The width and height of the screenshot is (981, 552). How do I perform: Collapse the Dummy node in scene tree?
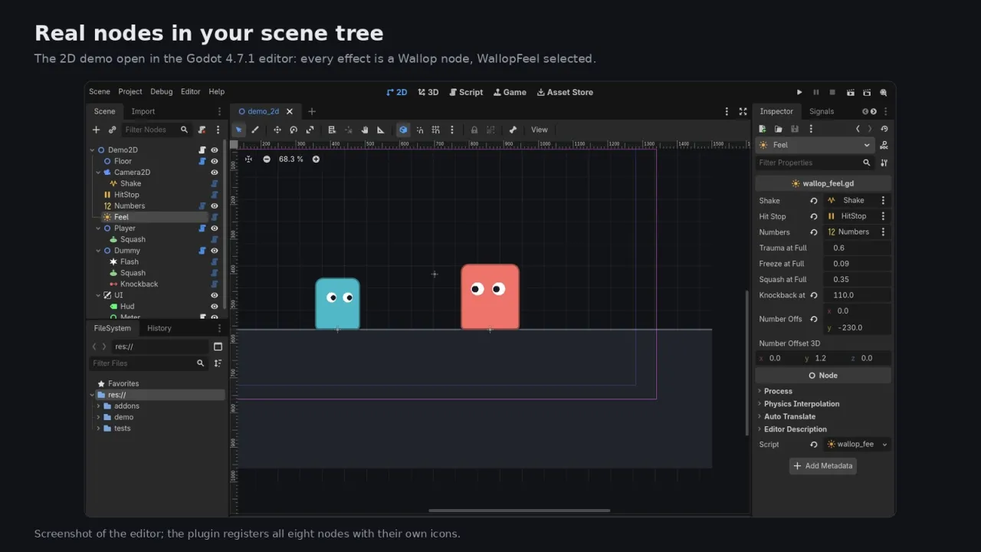pos(98,251)
